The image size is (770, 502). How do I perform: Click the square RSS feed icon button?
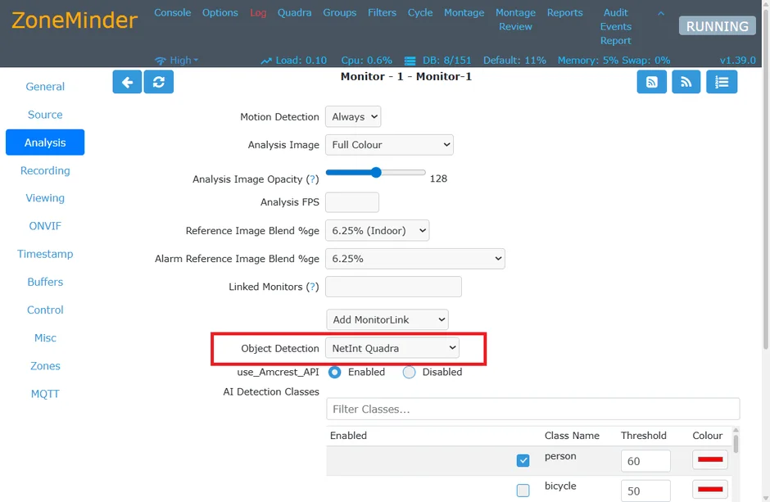[x=652, y=82]
